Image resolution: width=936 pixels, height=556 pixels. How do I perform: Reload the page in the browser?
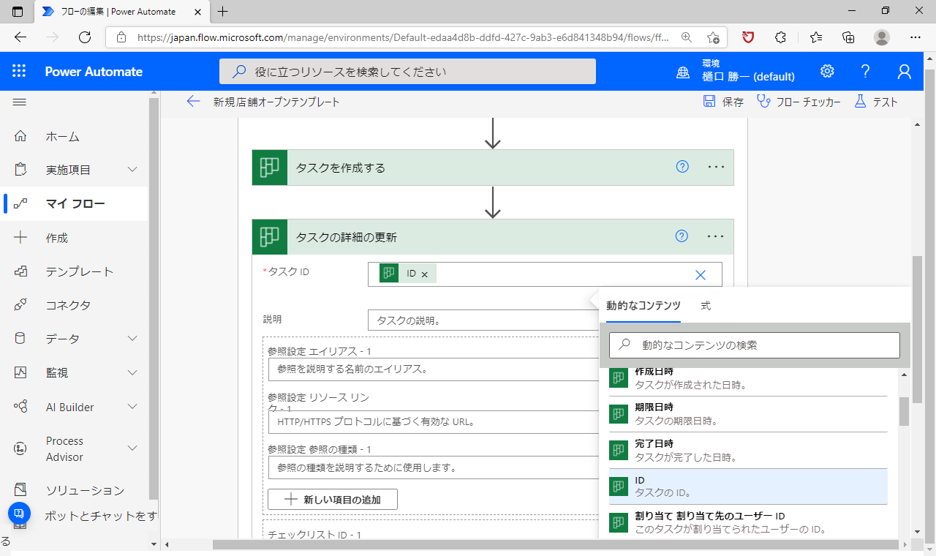(85, 37)
